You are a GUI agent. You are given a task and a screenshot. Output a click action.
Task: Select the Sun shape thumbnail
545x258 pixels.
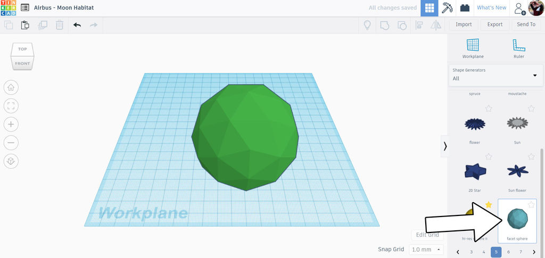click(x=517, y=123)
